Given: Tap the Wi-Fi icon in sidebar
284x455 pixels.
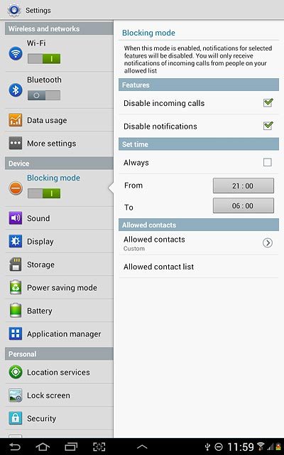Looking at the screenshot, I should (16, 53).
